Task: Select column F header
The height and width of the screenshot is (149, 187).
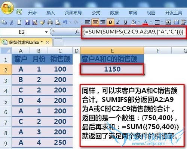Action: pyautogui.click(x=158, y=51)
